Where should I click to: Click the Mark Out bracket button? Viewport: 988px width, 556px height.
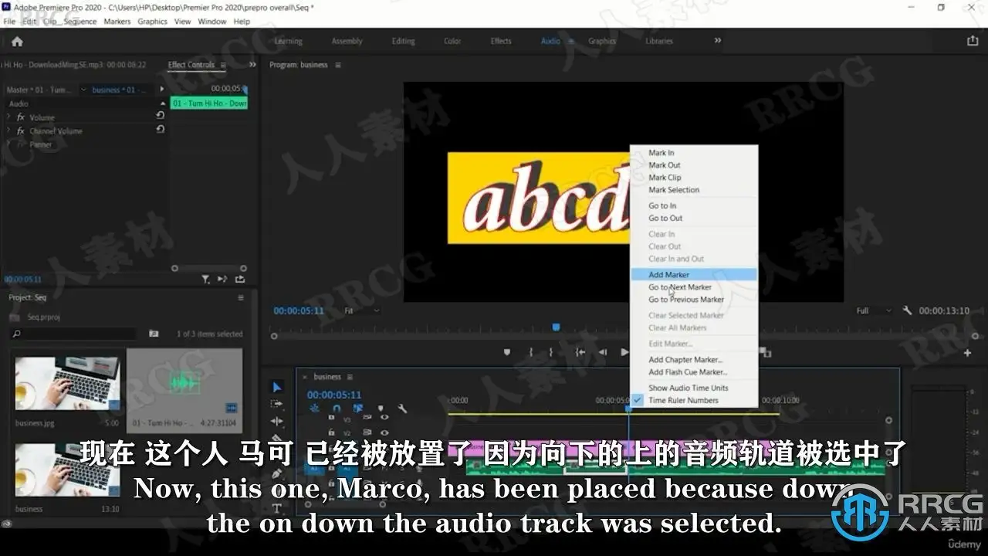[x=550, y=352]
